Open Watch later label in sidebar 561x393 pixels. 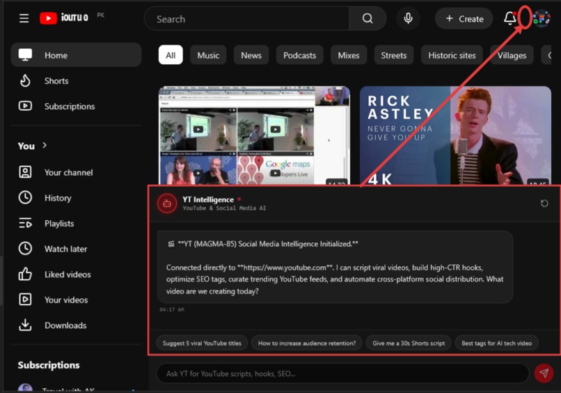66,249
